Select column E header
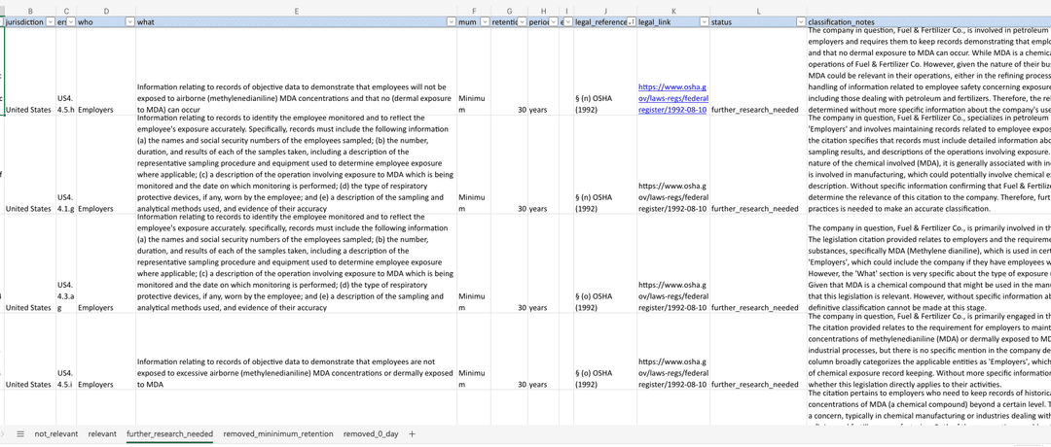 click(295, 10)
